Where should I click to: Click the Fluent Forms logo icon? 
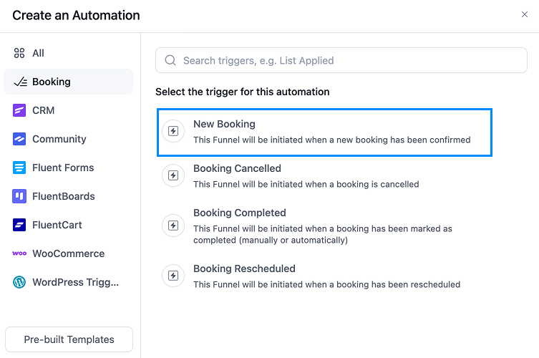click(19, 168)
